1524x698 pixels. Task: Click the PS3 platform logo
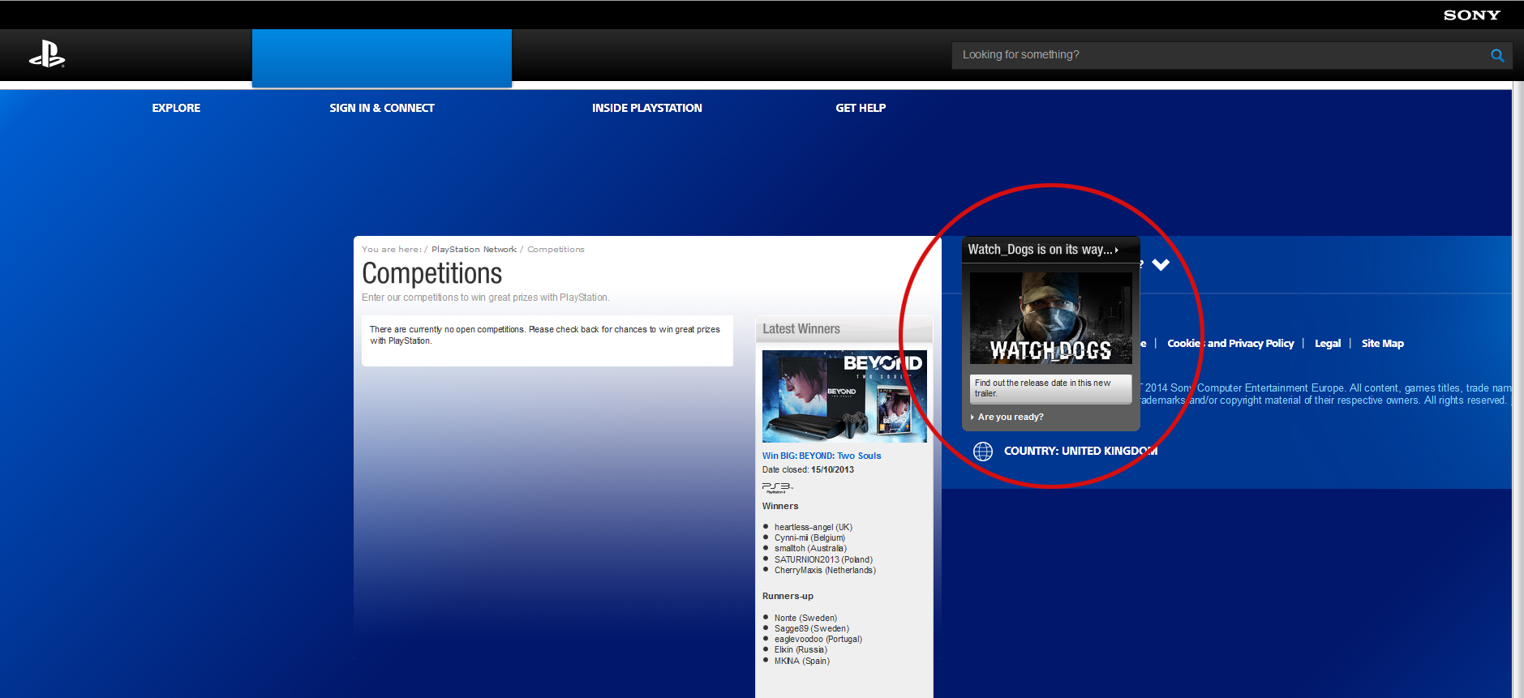tap(777, 487)
